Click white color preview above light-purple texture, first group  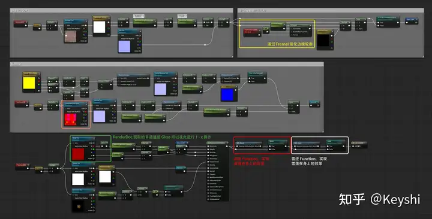(99, 27)
